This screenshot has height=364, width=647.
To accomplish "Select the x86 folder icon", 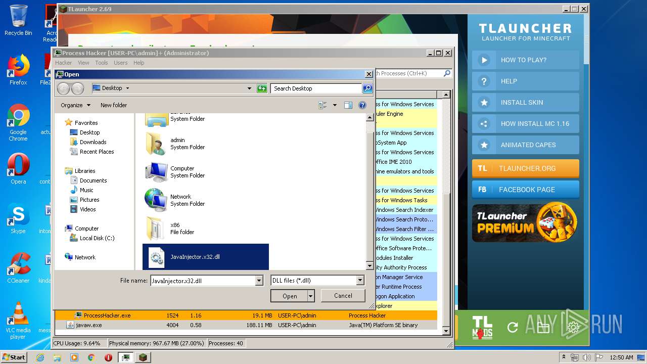I will coord(155,229).
